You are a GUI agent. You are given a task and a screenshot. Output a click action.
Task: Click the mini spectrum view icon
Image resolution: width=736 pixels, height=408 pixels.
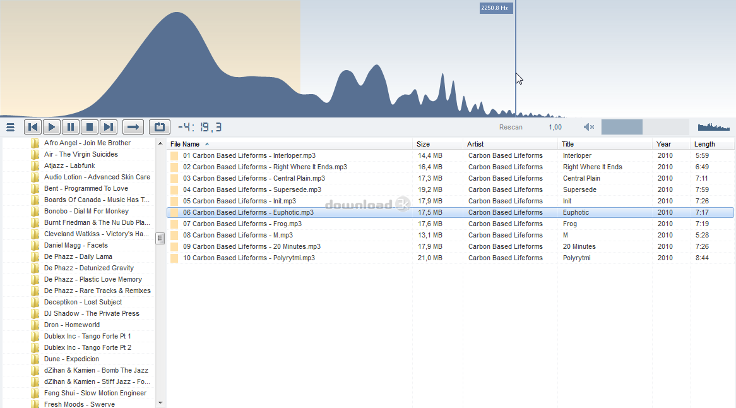[713, 127]
